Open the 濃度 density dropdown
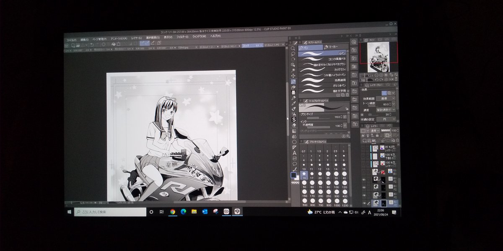503x251 pixels. tap(386, 110)
